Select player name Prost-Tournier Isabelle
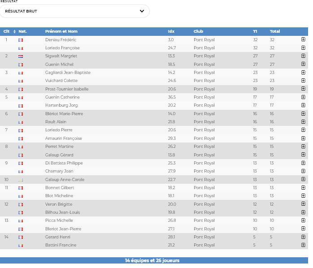This screenshot has height=268, width=313. click(67, 89)
